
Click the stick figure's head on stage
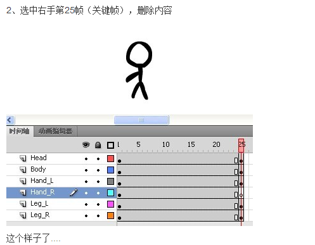(x=139, y=54)
